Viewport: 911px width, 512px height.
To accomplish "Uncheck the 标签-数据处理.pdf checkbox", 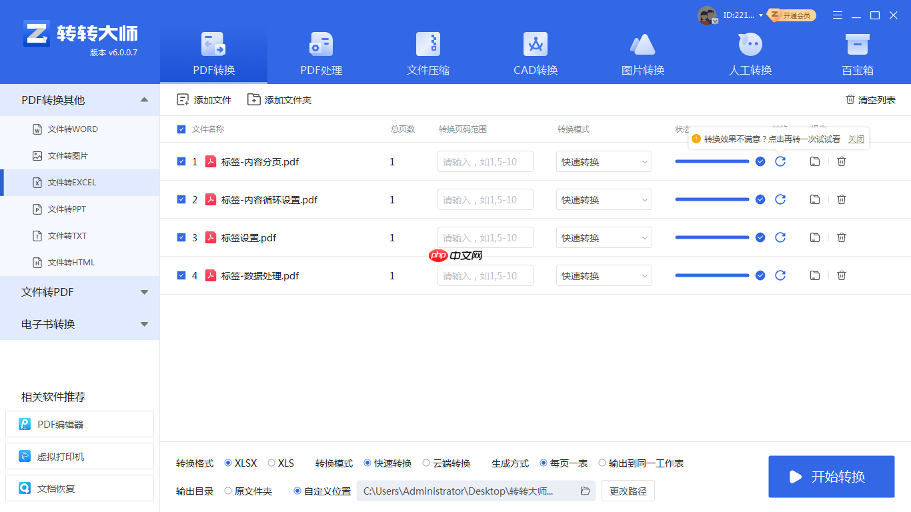I will [181, 275].
